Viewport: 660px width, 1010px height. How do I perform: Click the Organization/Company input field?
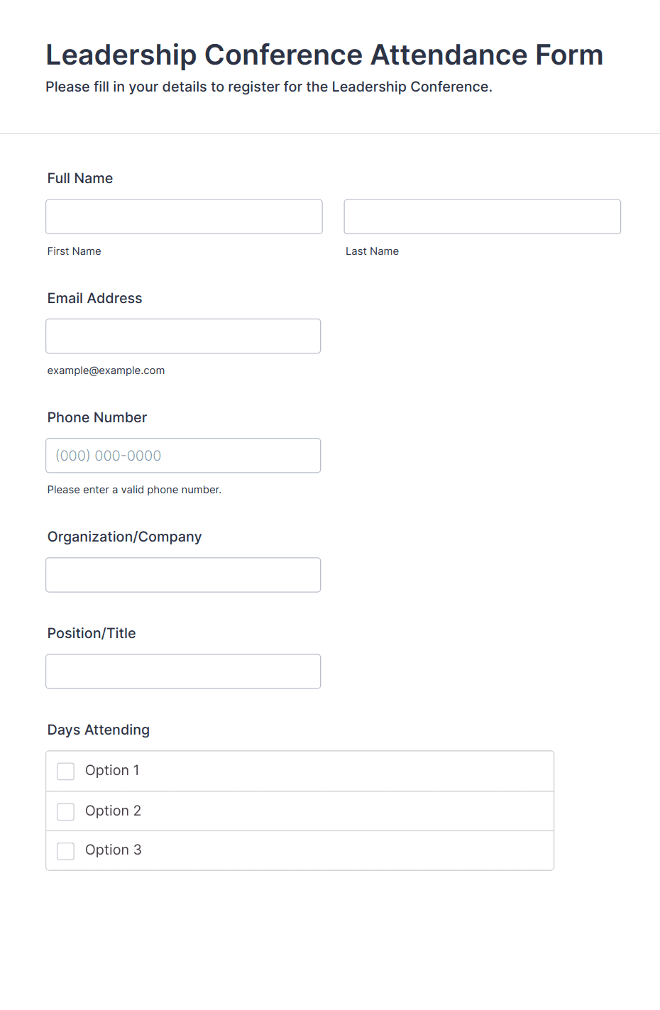(183, 575)
